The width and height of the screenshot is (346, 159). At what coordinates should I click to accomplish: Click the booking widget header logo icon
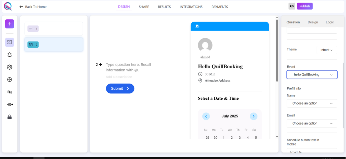[197, 26]
